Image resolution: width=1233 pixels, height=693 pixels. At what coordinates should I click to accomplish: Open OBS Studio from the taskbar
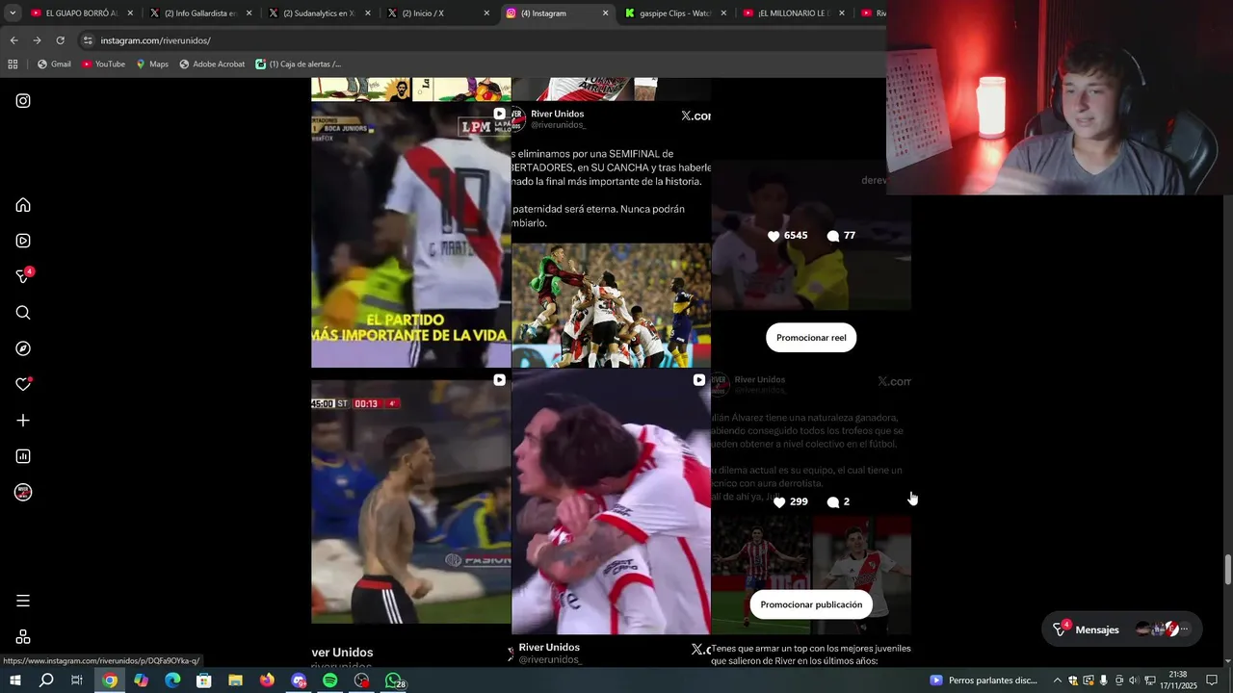361,680
